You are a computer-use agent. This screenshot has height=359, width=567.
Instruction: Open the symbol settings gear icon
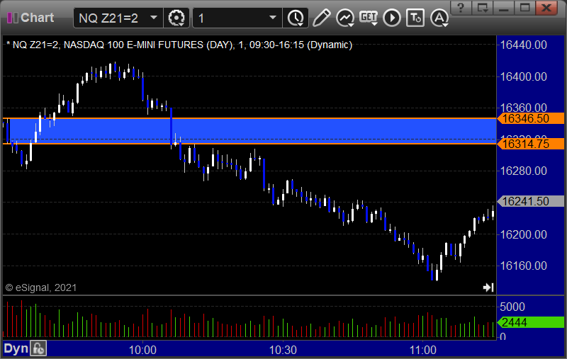coord(176,18)
